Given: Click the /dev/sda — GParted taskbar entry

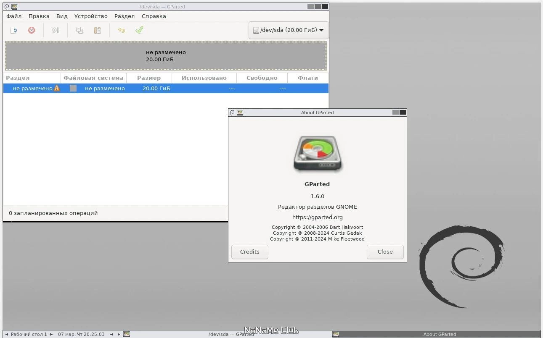Looking at the screenshot, I should [231, 334].
